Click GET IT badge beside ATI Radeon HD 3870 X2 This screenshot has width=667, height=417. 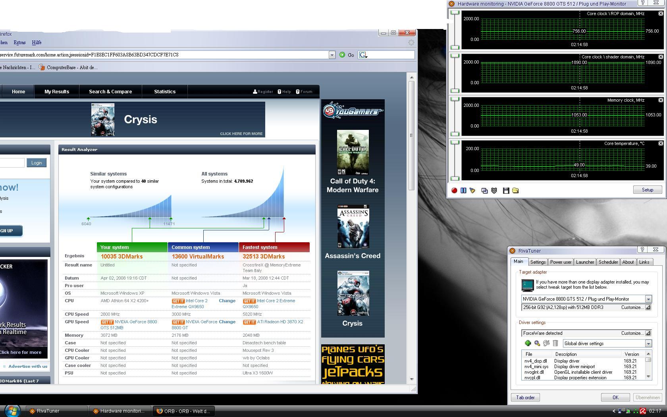249,322
